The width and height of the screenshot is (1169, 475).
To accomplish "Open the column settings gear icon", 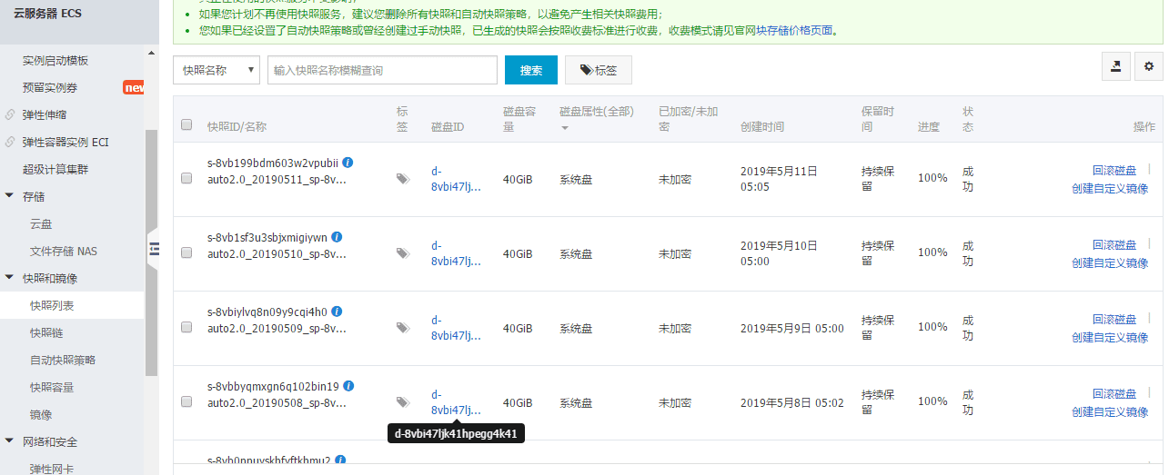I will [x=1148, y=66].
